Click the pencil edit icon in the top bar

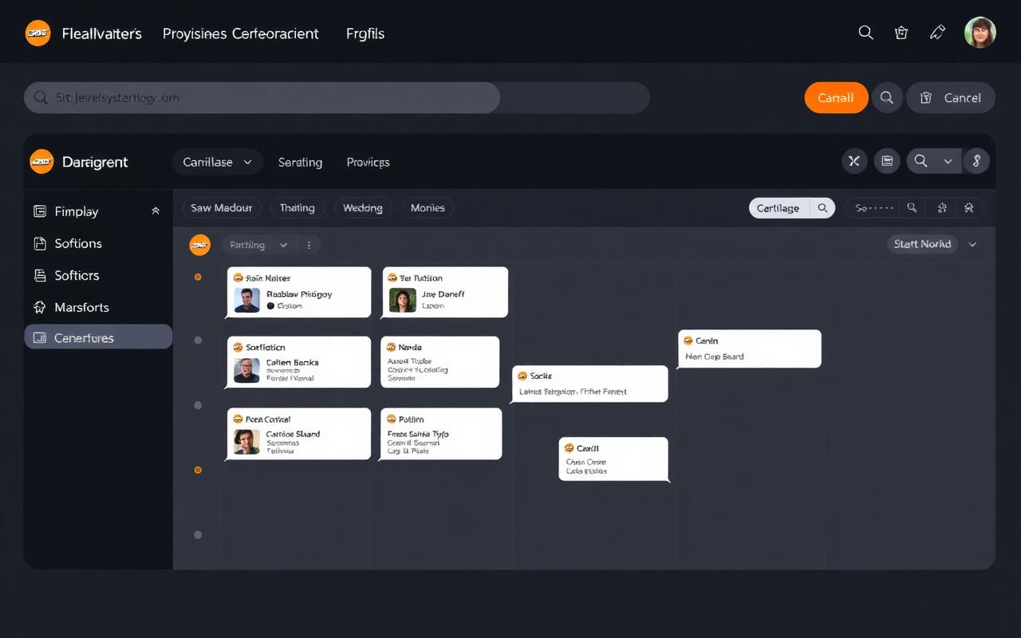click(937, 33)
